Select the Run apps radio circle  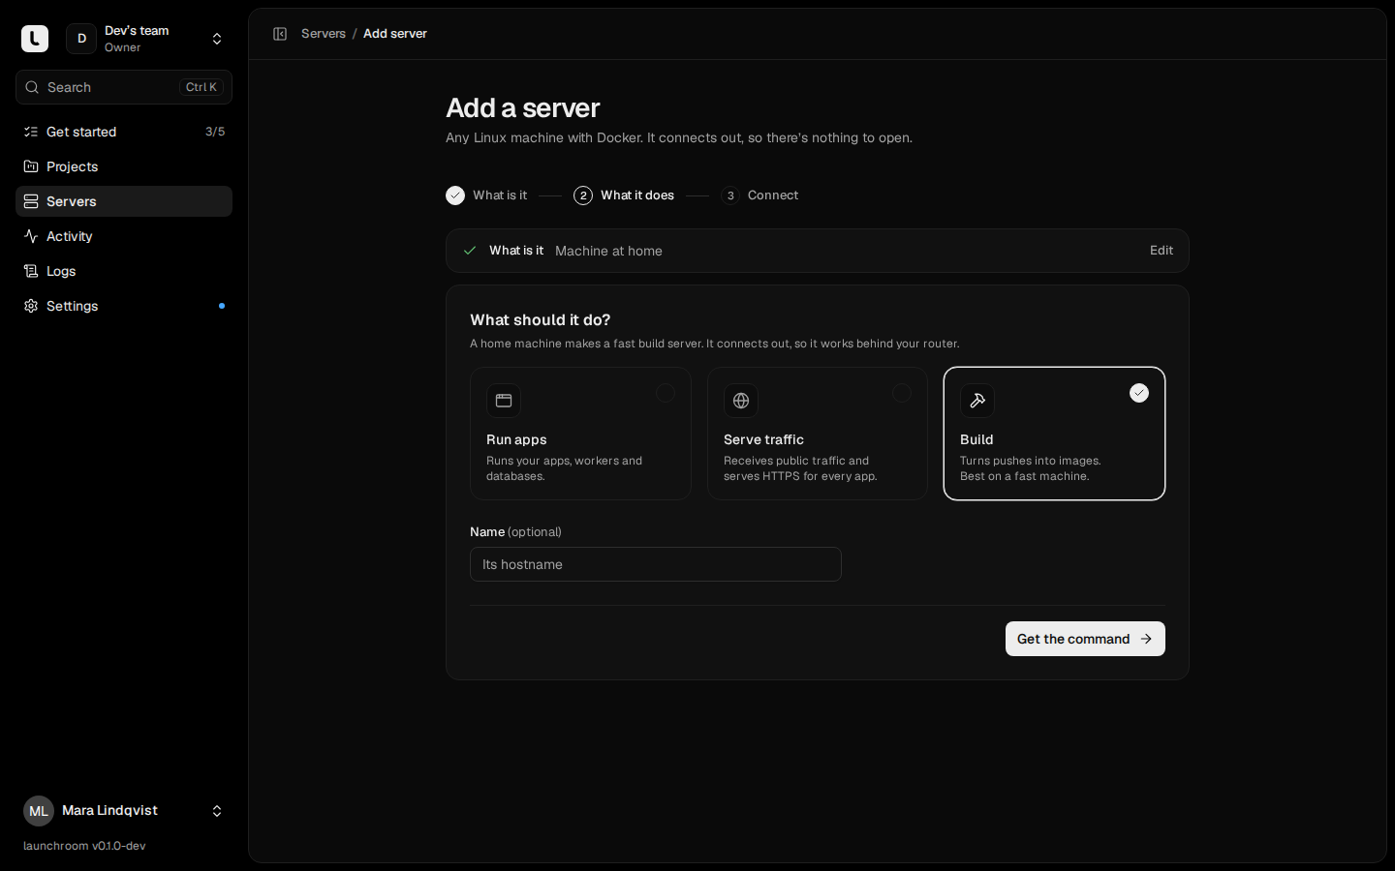[x=666, y=393]
